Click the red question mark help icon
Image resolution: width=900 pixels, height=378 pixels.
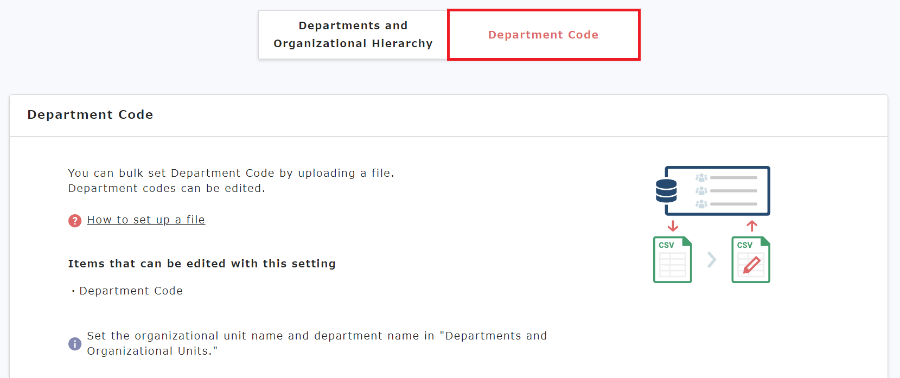[75, 221]
